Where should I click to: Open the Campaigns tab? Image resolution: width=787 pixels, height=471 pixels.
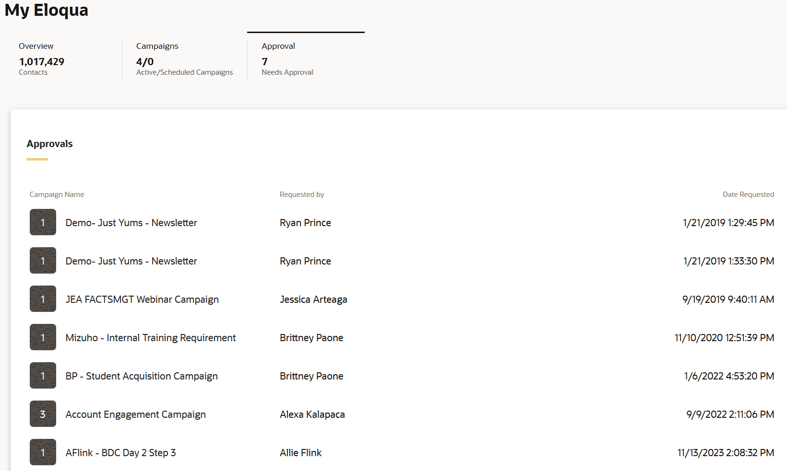[185, 59]
